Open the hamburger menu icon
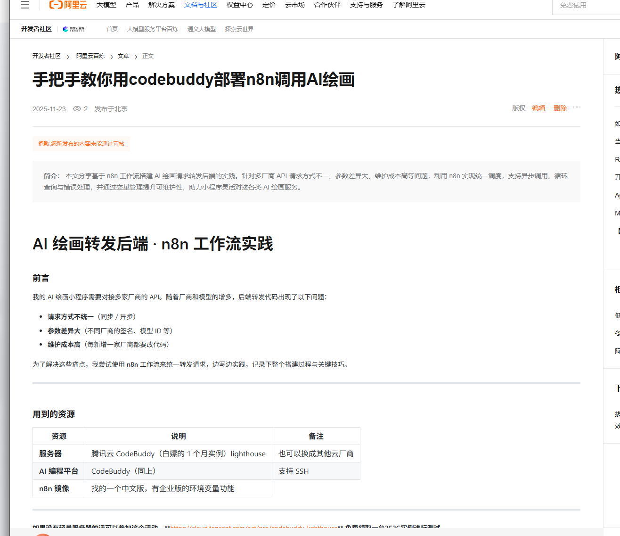The height and width of the screenshot is (536, 620). pos(25,5)
